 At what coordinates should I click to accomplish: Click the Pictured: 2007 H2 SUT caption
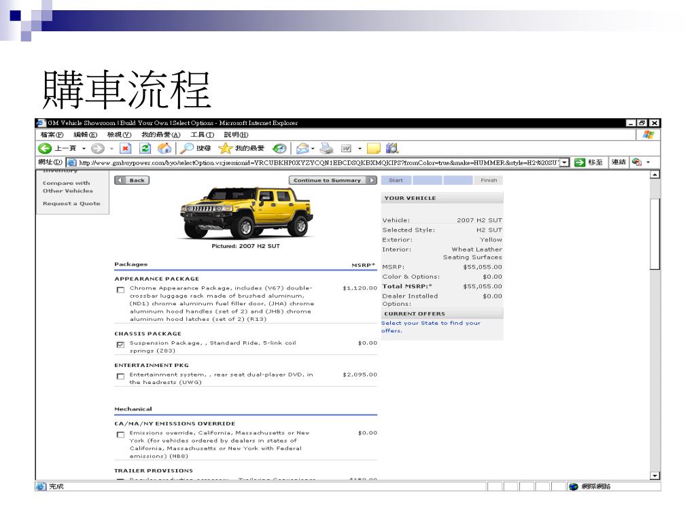(246, 246)
